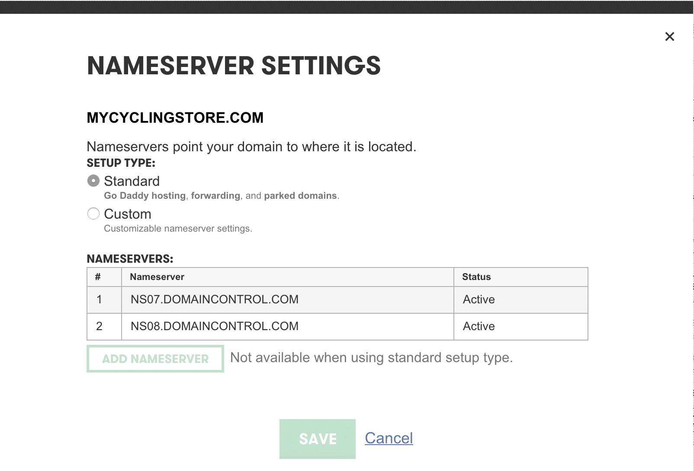
Task: Click 'Customizable nameserver settings' description text
Action: (178, 229)
